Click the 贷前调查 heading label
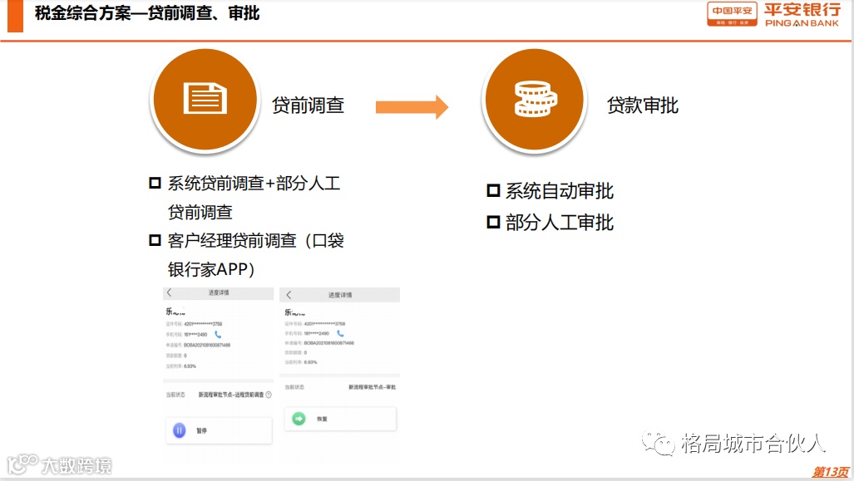854x481 pixels. tap(309, 105)
